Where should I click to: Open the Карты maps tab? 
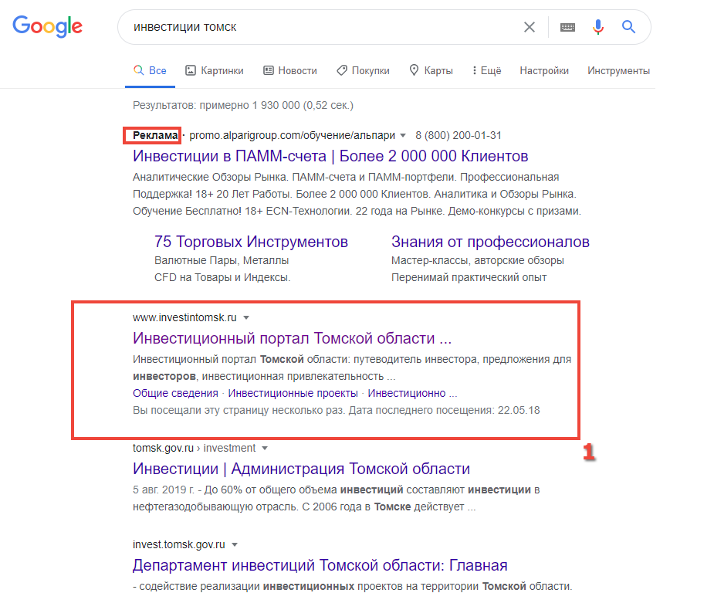[x=431, y=70]
